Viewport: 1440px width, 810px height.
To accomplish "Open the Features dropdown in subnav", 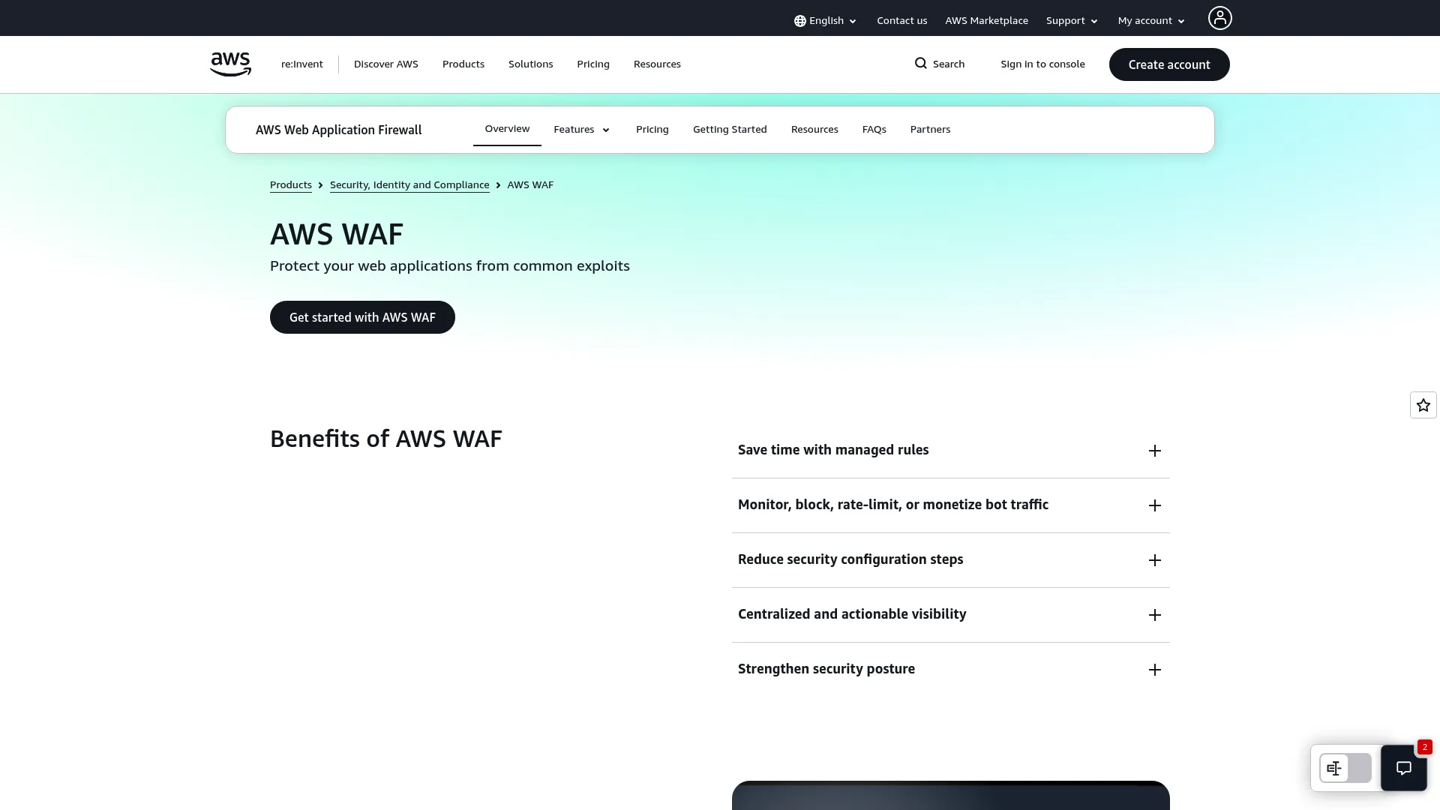I will point(582,130).
